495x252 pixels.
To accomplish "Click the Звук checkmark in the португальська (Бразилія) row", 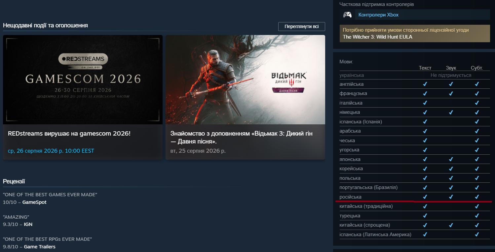I will (x=451, y=187).
